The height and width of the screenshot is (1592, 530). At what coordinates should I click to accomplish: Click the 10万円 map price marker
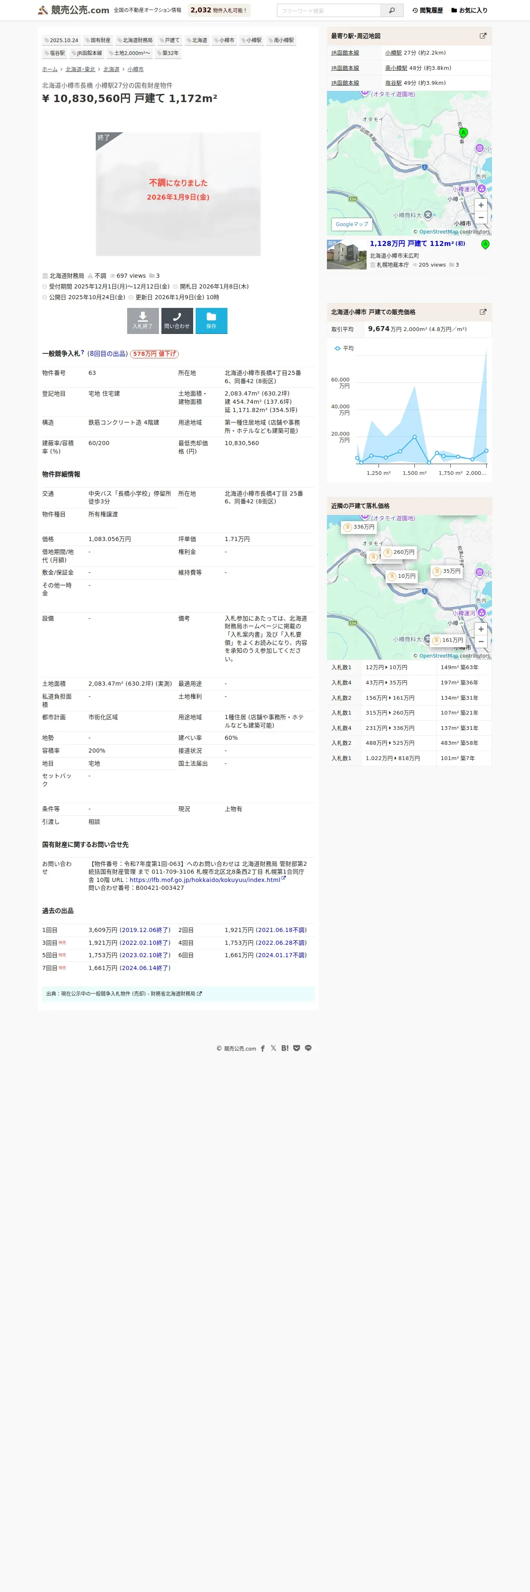click(x=402, y=576)
